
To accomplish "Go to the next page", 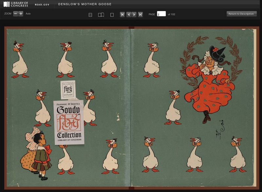I will (134, 14).
